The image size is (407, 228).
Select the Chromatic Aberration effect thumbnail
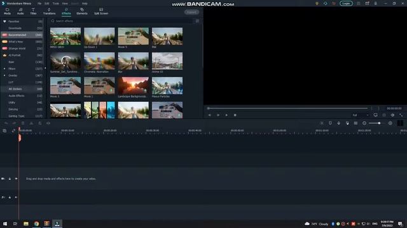99,61
